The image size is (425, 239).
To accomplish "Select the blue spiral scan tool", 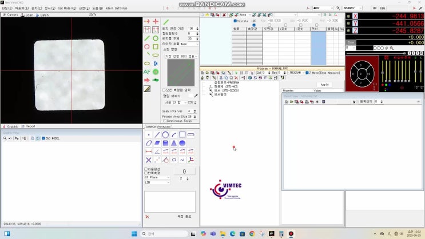I will [x=156, y=63].
